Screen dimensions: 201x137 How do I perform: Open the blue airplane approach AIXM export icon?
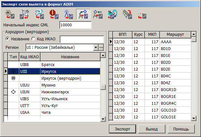113,14
